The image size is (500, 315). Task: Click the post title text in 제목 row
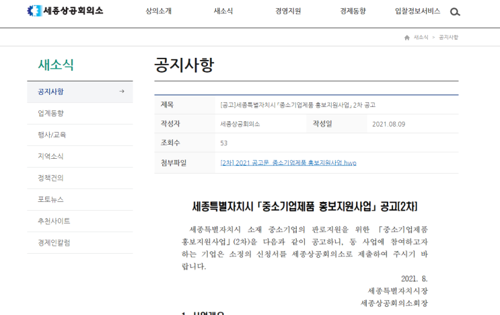pos(298,105)
